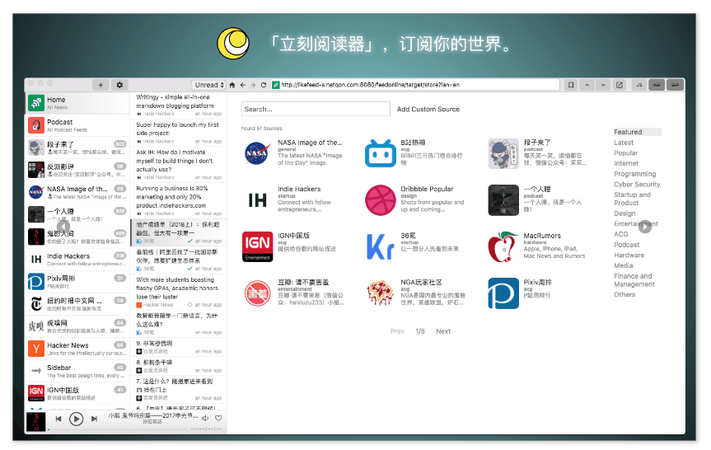Go to the previous podcast track
This screenshot has height=450, width=711.
pyautogui.click(x=58, y=419)
